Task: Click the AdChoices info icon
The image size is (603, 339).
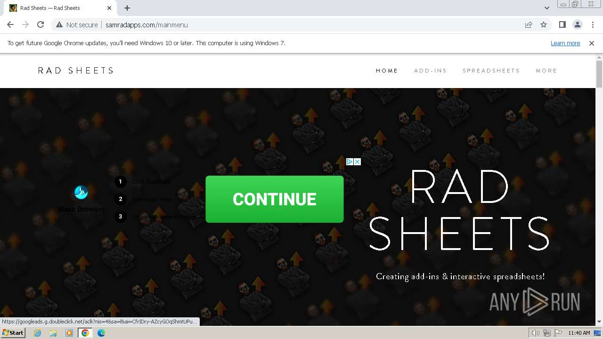Action: 350,161
